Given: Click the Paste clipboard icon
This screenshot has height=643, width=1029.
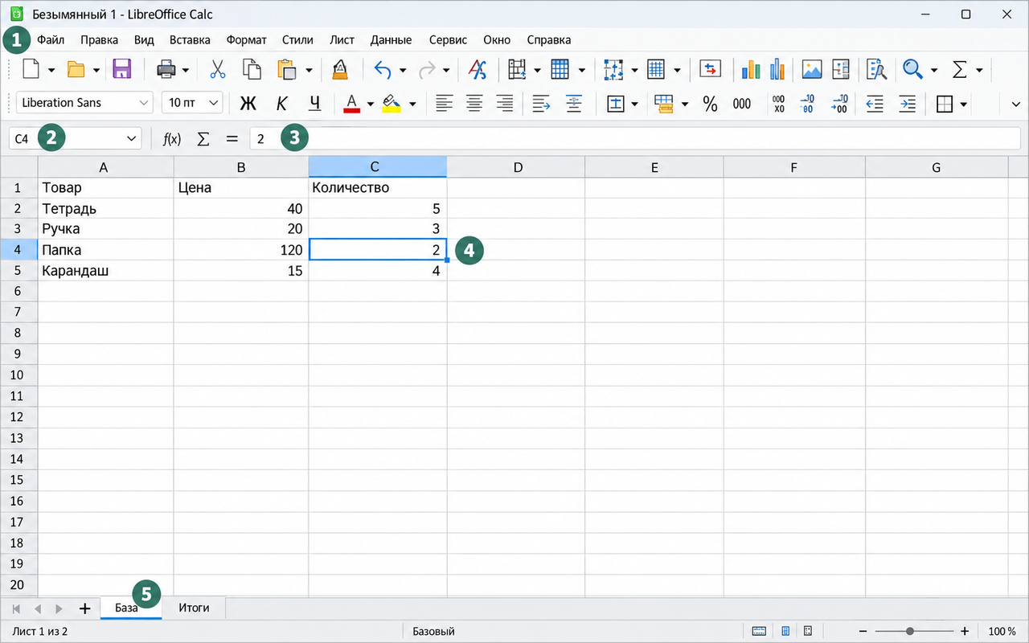Looking at the screenshot, I should click(287, 70).
